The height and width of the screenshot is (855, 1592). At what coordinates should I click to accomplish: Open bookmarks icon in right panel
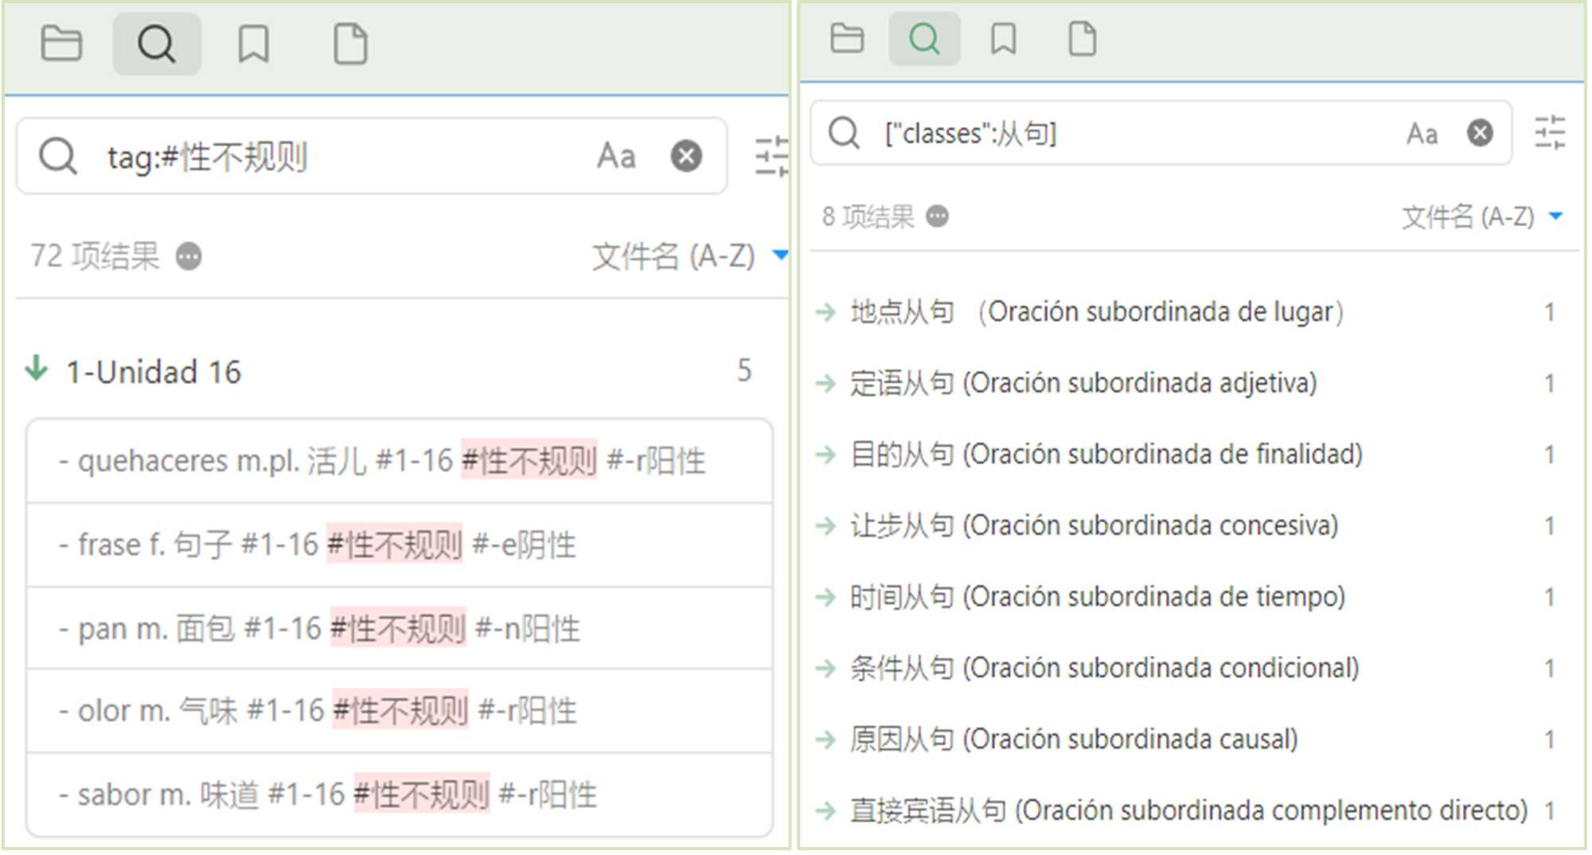click(x=1003, y=38)
